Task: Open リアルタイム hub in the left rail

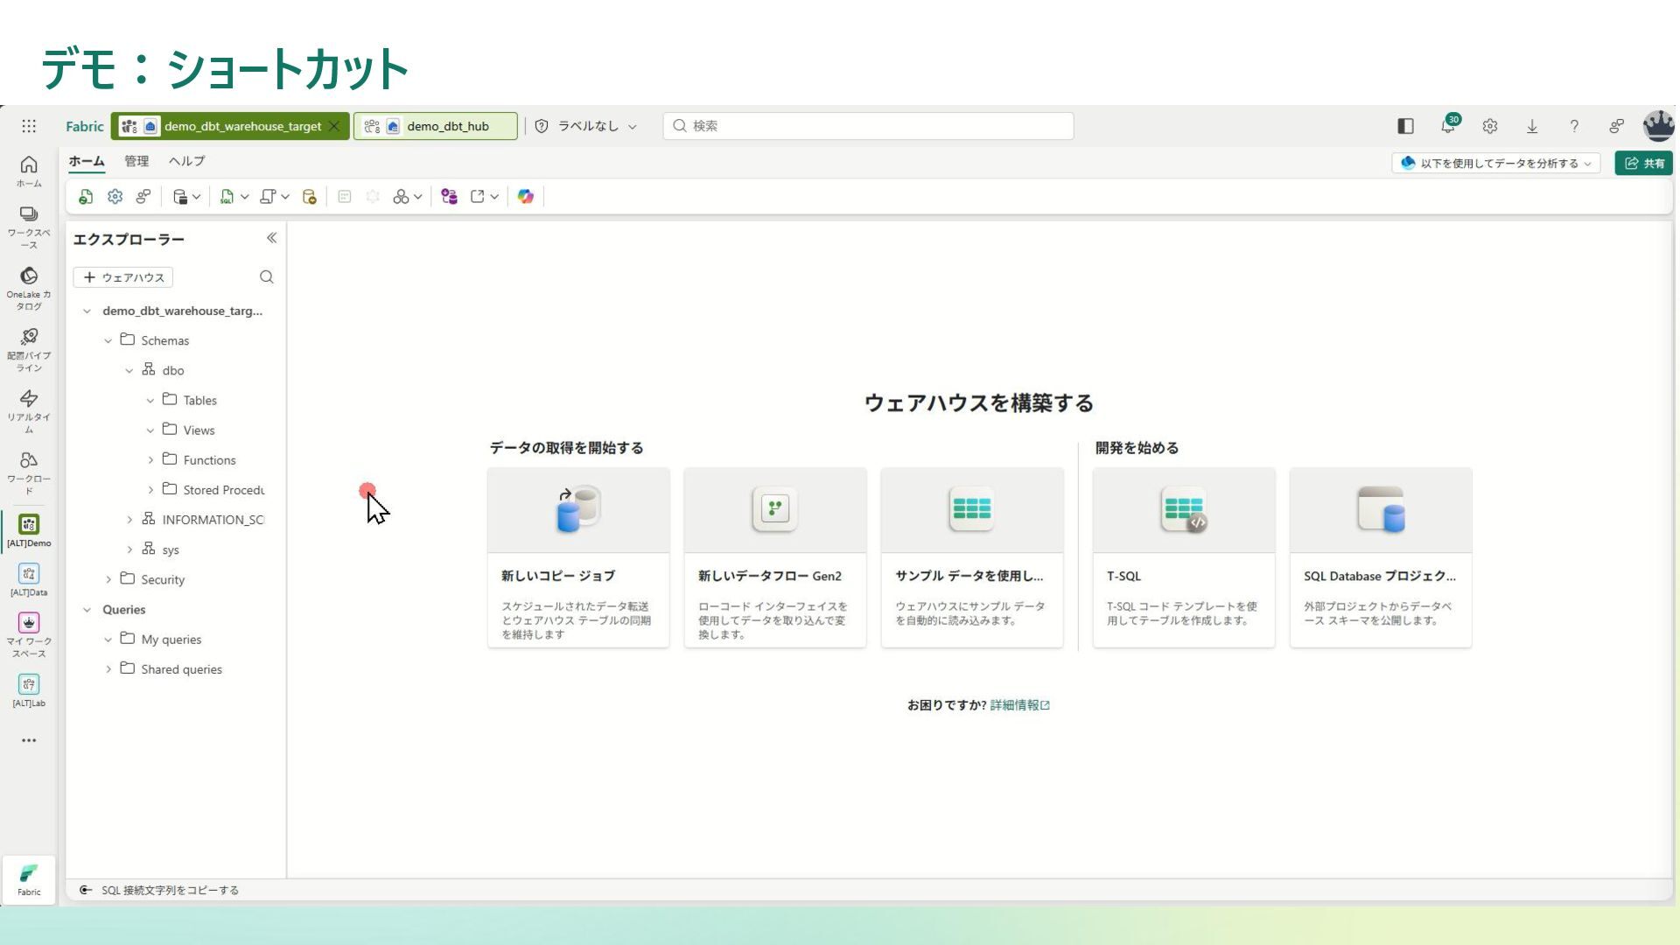Action: pyautogui.click(x=29, y=411)
